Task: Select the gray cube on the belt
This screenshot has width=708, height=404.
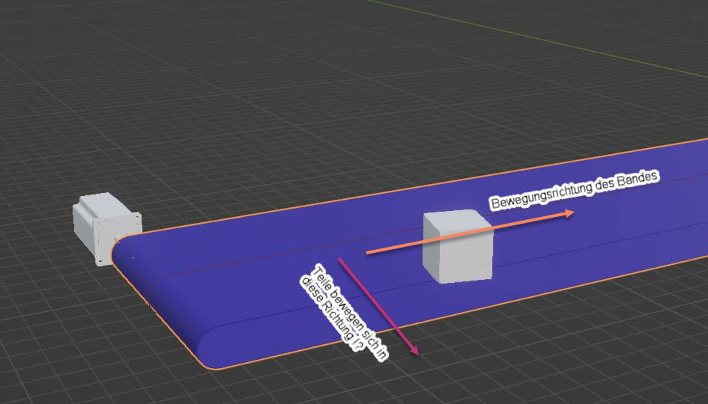Action: (x=457, y=247)
